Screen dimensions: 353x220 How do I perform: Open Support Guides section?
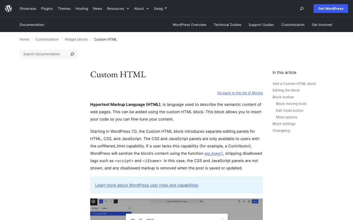[x=261, y=25]
